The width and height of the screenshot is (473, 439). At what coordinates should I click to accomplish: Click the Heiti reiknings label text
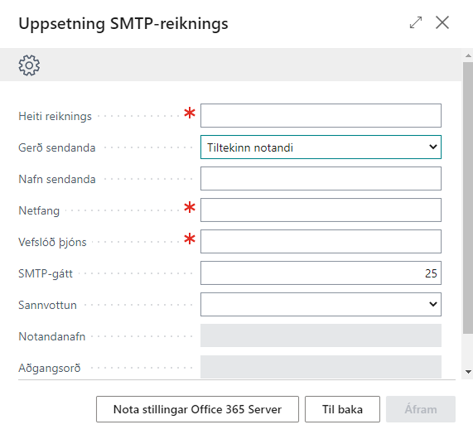[55, 116]
